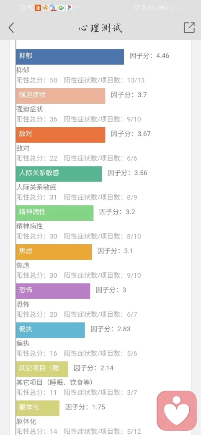The image size is (201, 435).
Task: Tap the green play notification icon
Action: tap(62, 8)
